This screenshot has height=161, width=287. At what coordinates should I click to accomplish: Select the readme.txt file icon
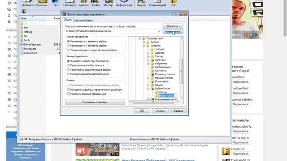(x=22, y=53)
